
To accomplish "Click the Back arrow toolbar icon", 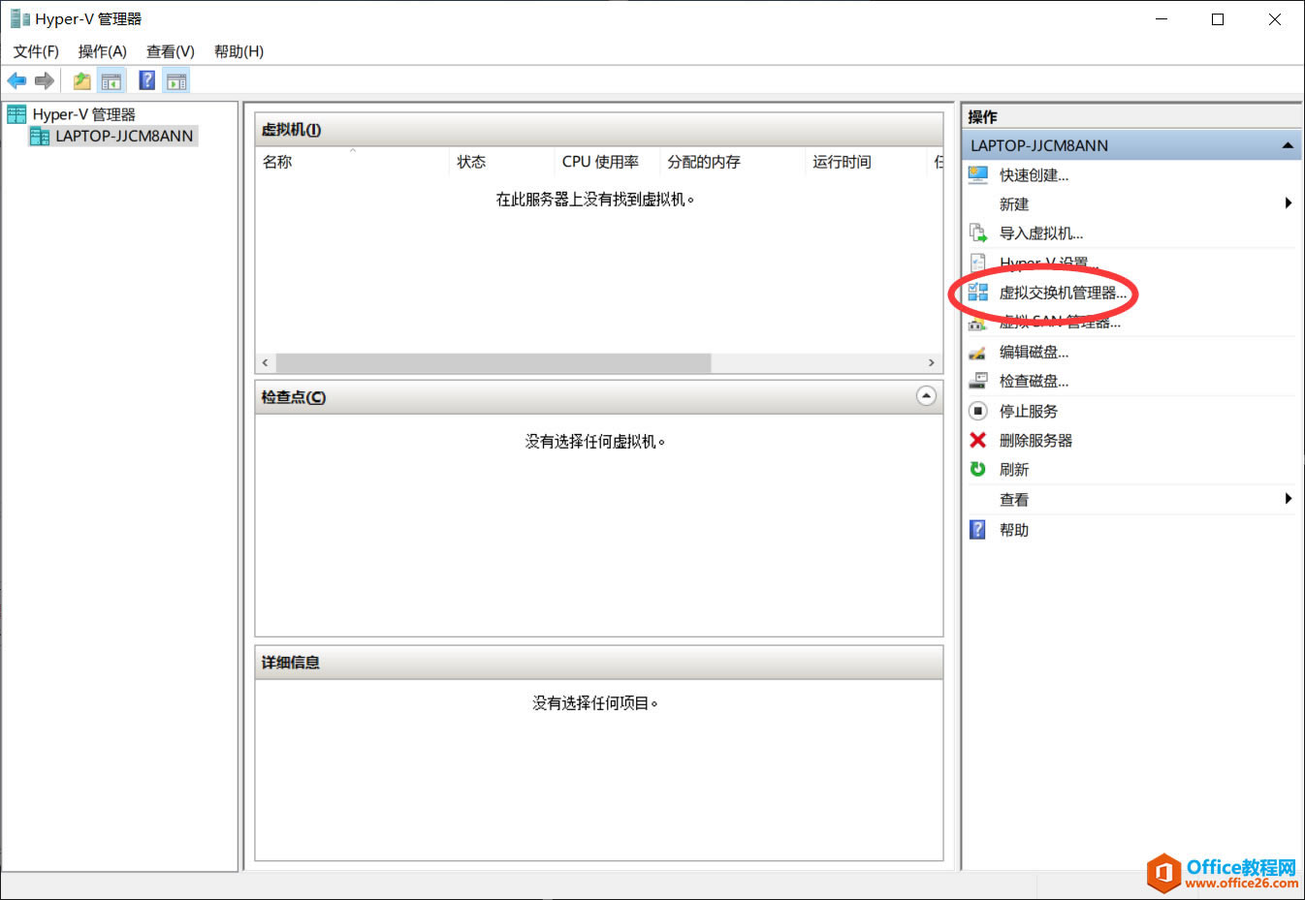I will click(x=16, y=80).
